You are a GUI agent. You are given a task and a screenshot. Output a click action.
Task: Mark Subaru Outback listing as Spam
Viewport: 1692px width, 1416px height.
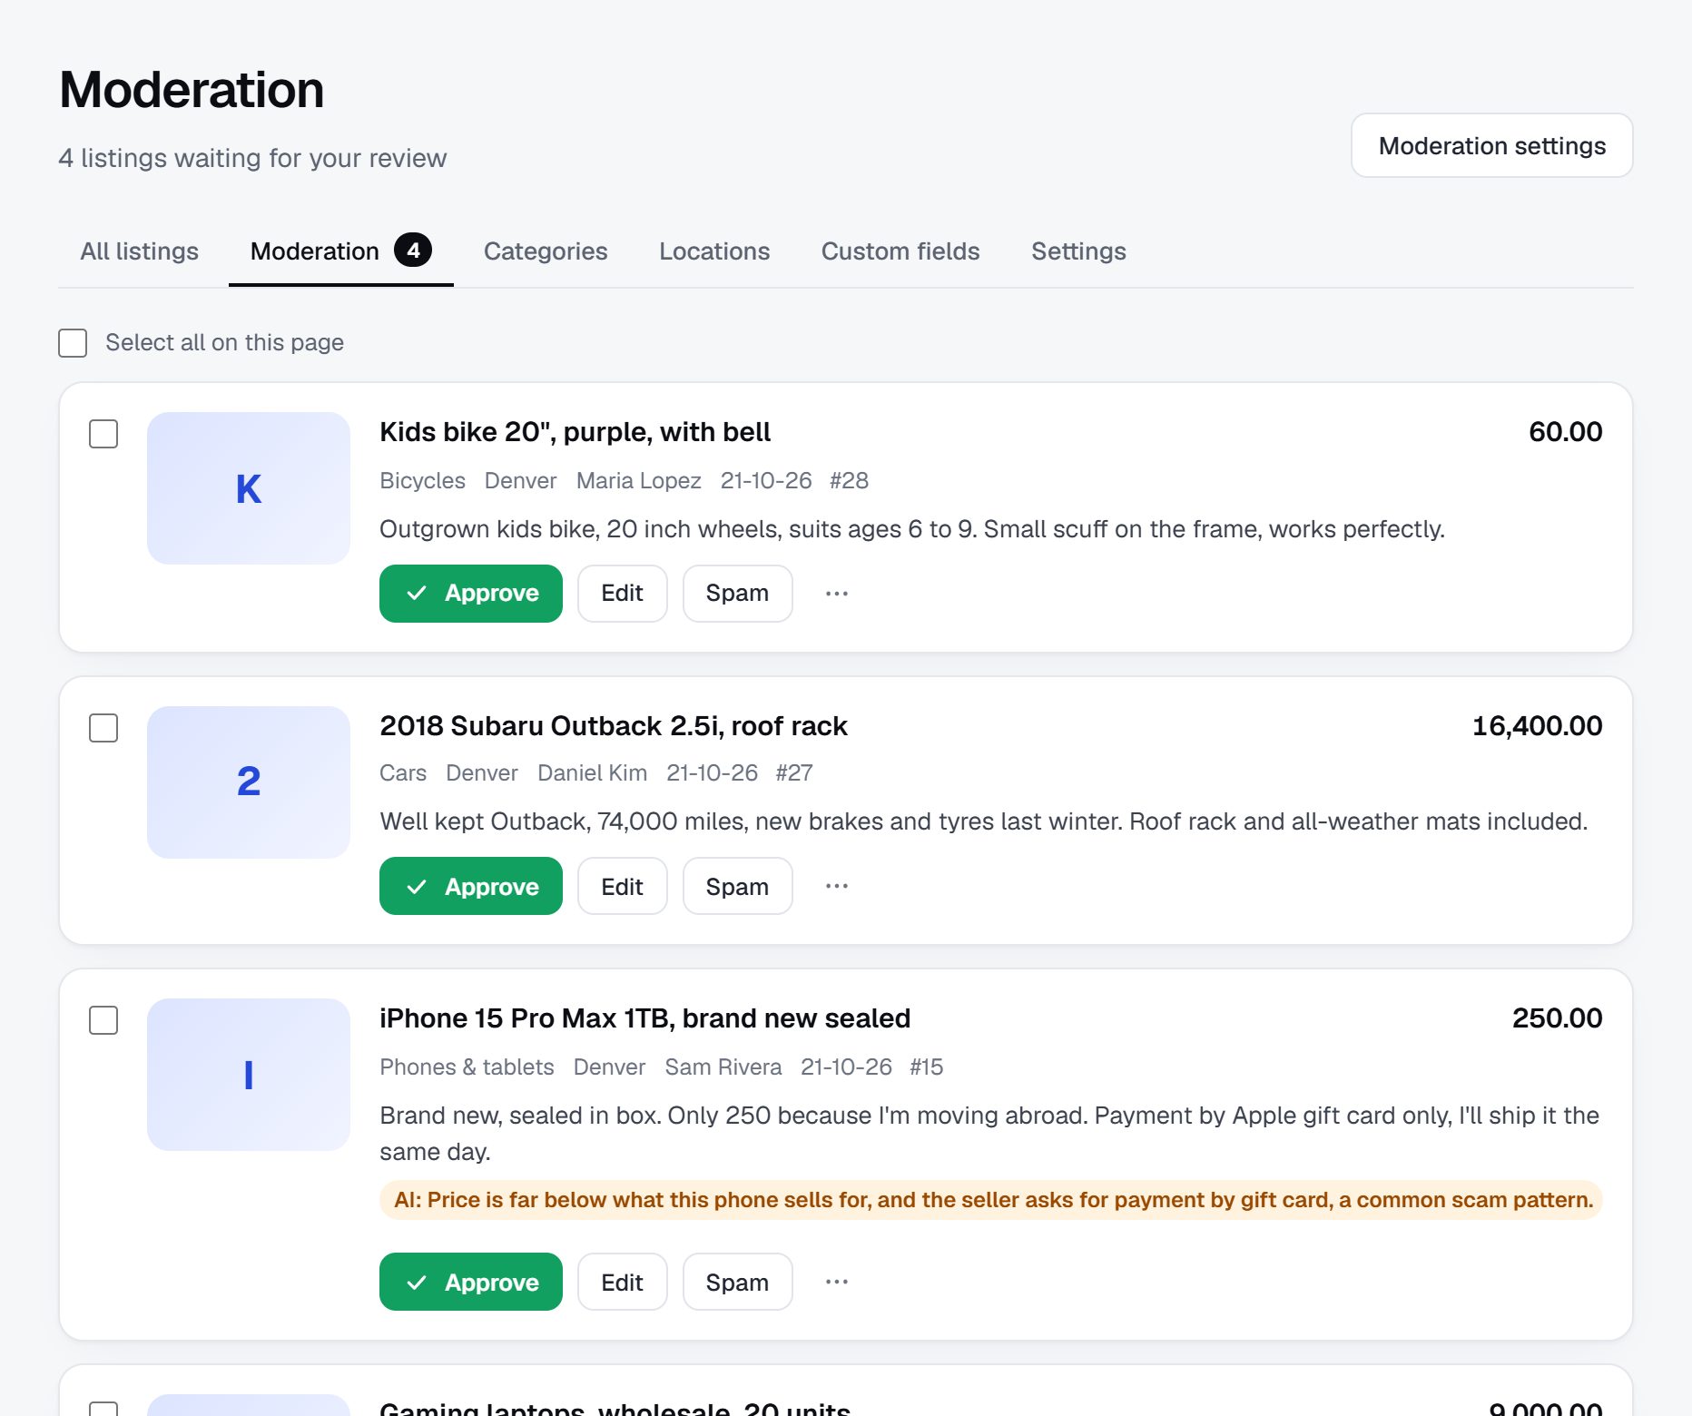point(737,886)
